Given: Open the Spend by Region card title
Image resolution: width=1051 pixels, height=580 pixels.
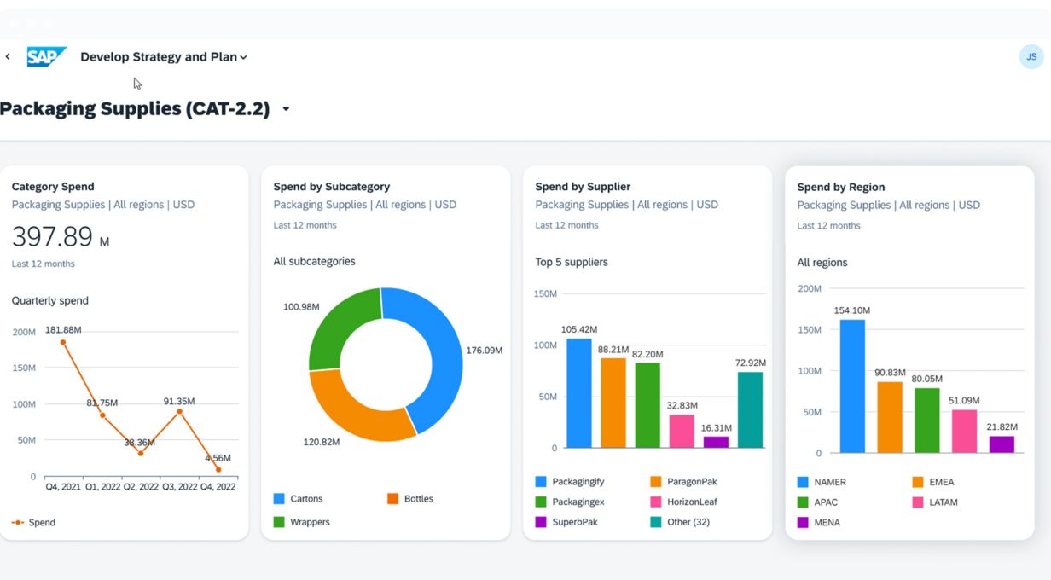Looking at the screenshot, I should pyautogui.click(x=840, y=187).
